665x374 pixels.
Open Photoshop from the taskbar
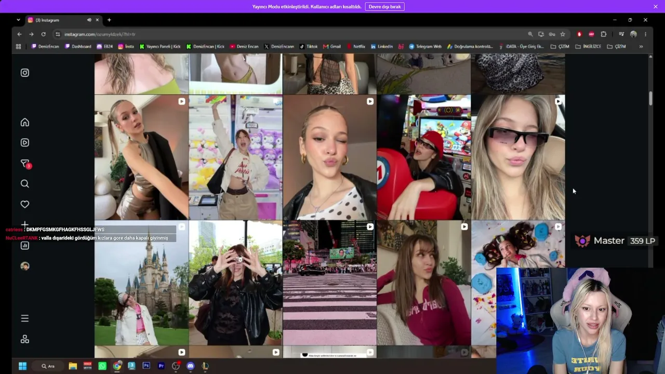click(x=147, y=366)
